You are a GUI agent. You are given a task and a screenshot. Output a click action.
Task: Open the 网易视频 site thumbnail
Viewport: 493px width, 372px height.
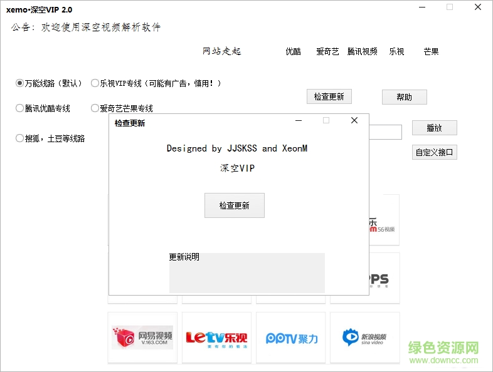pos(142,338)
